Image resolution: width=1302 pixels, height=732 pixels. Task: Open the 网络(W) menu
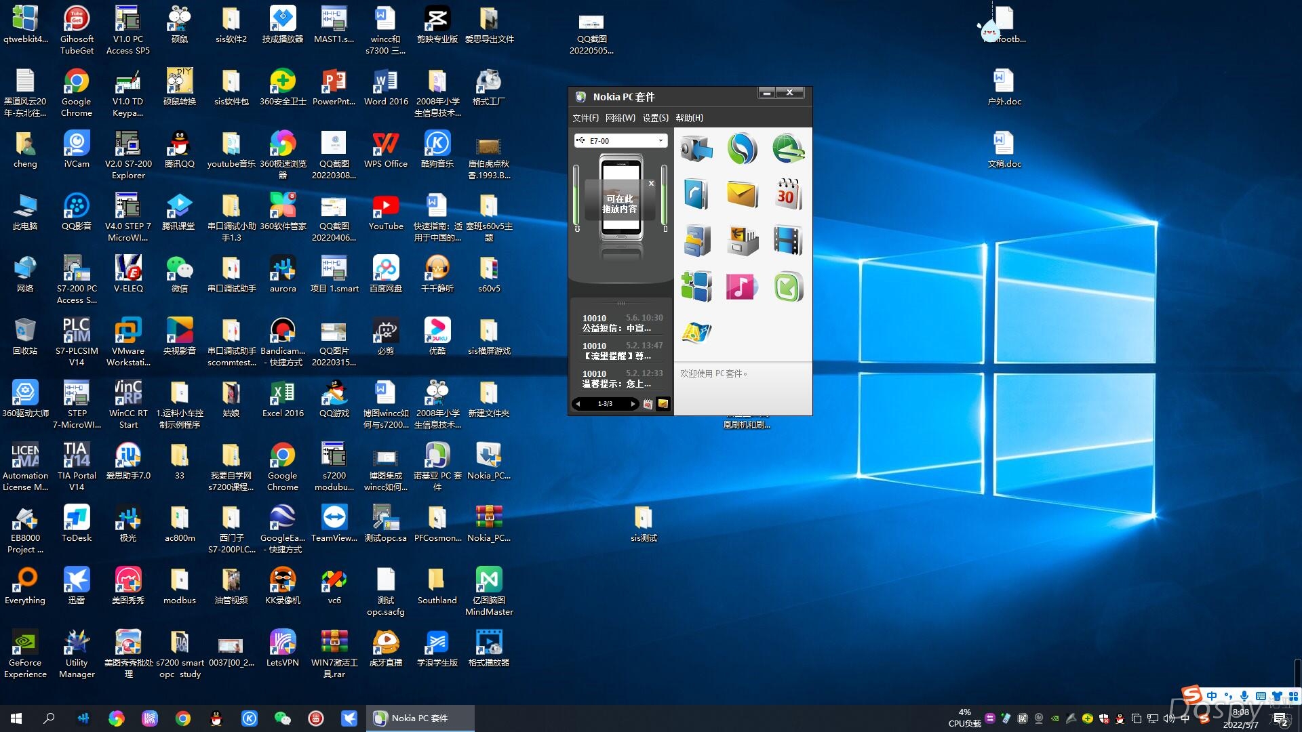pyautogui.click(x=620, y=118)
